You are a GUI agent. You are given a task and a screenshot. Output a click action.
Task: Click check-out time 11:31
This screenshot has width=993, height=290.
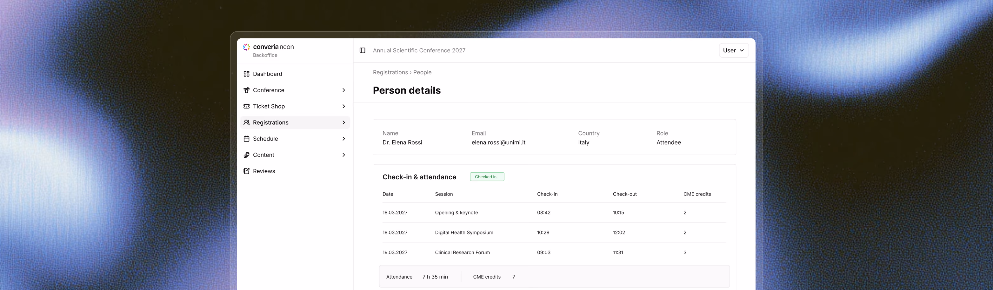pos(618,253)
